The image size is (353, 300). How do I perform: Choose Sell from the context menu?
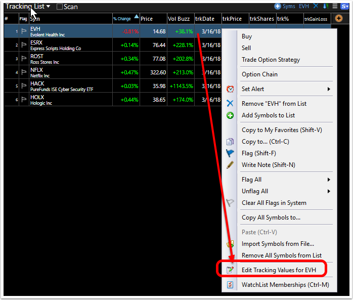246,48
